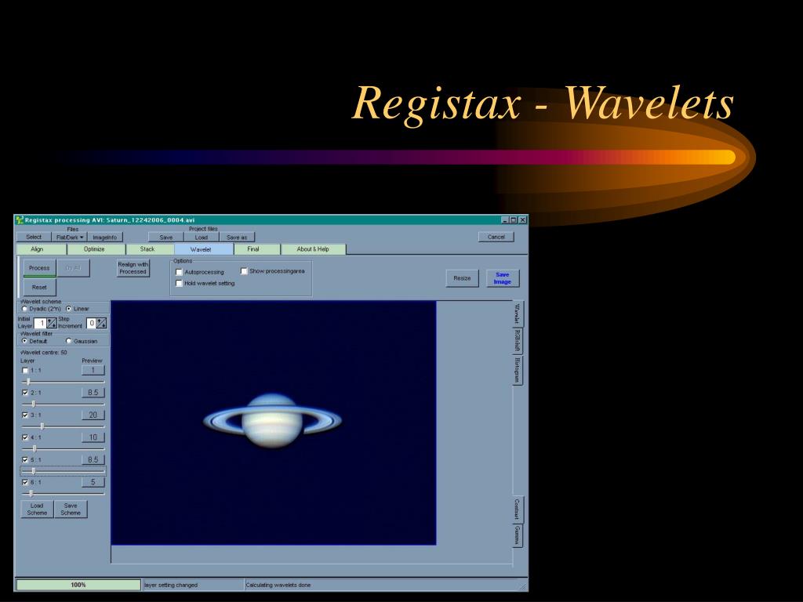Open ImageInfo
803x602 pixels.
105,238
